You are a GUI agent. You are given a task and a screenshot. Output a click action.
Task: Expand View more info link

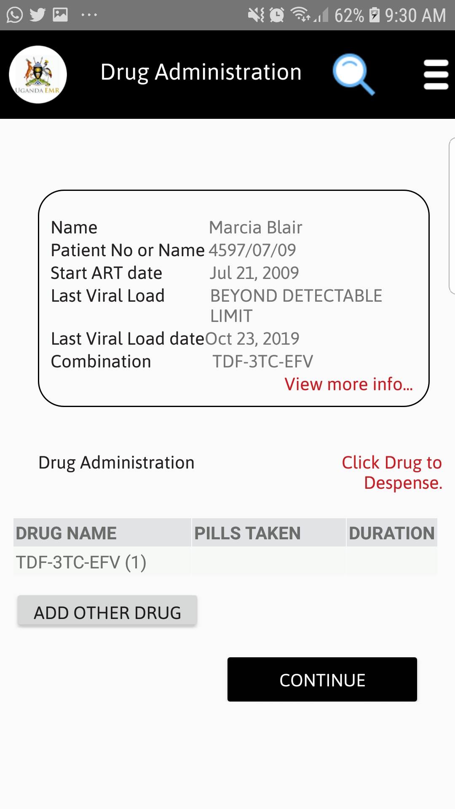348,384
